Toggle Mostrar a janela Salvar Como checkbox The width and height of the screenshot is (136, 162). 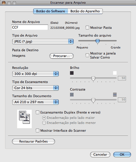click(87, 55)
